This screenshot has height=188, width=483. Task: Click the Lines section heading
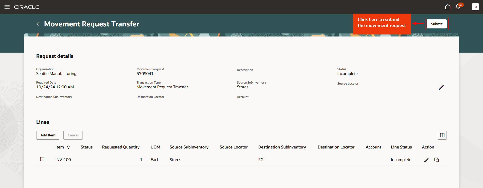pos(43,122)
